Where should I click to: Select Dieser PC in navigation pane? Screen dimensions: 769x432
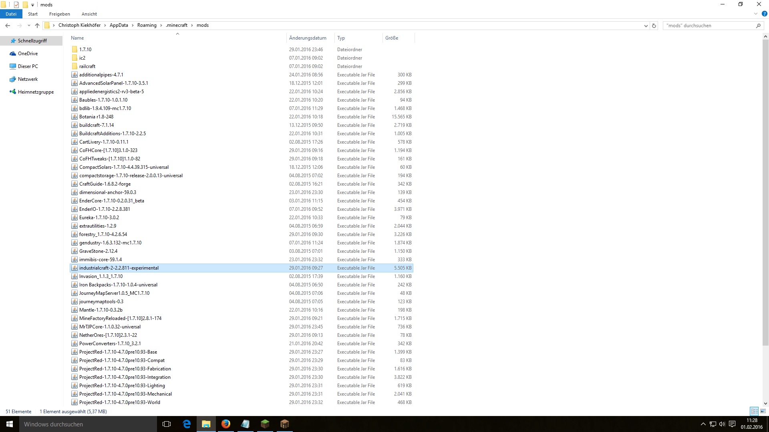click(28, 66)
